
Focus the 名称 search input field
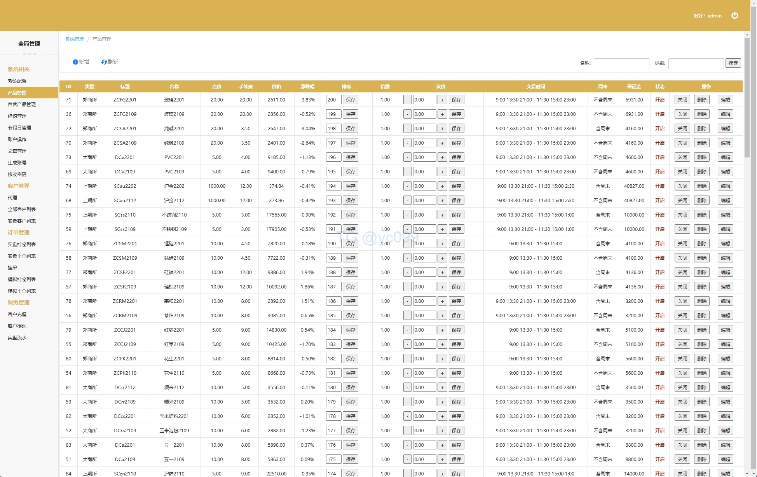point(621,63)
